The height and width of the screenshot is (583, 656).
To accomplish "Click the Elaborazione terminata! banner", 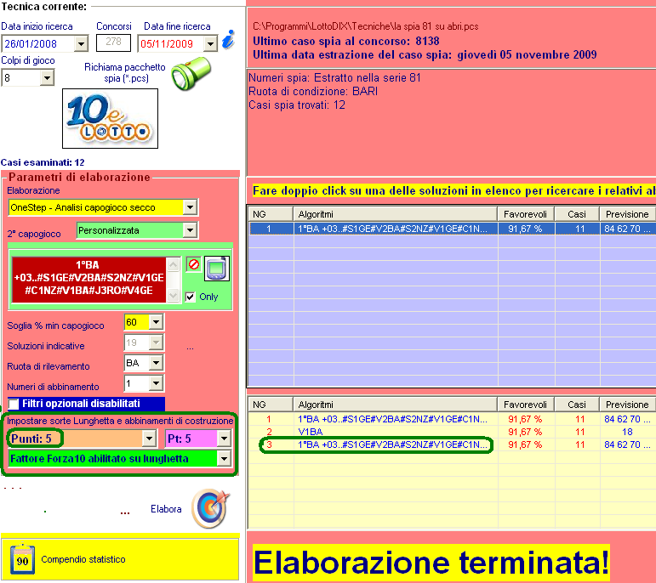I will click(x=431, y=562).
